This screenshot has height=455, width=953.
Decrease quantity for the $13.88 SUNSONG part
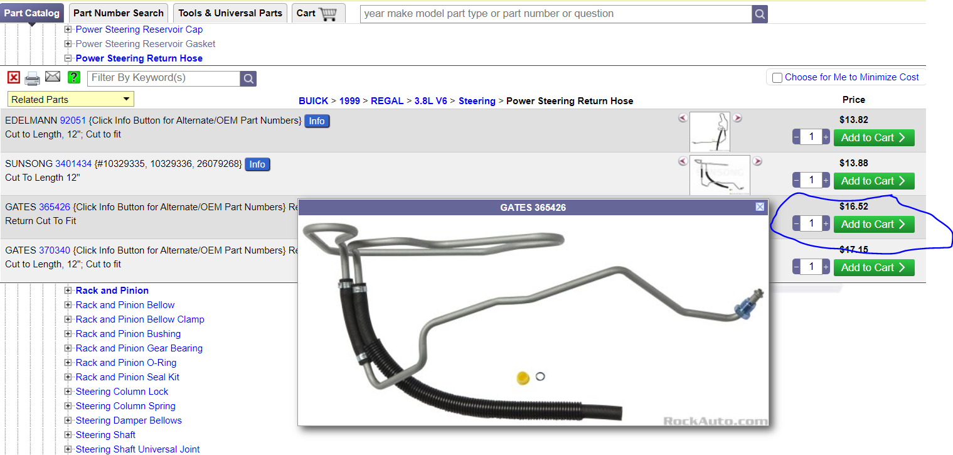(x=796, y=181)
